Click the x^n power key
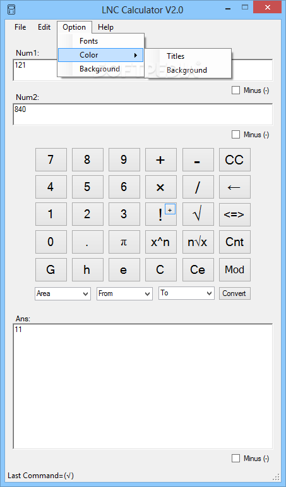The width and height of the screenshot is (286, 487). coord(161,242)
